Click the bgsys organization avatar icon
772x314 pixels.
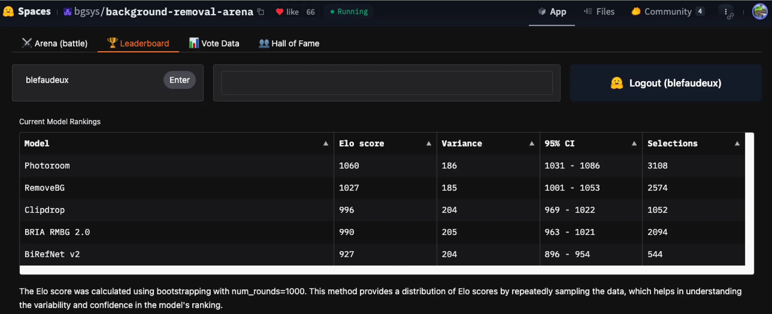click(67, 12)
